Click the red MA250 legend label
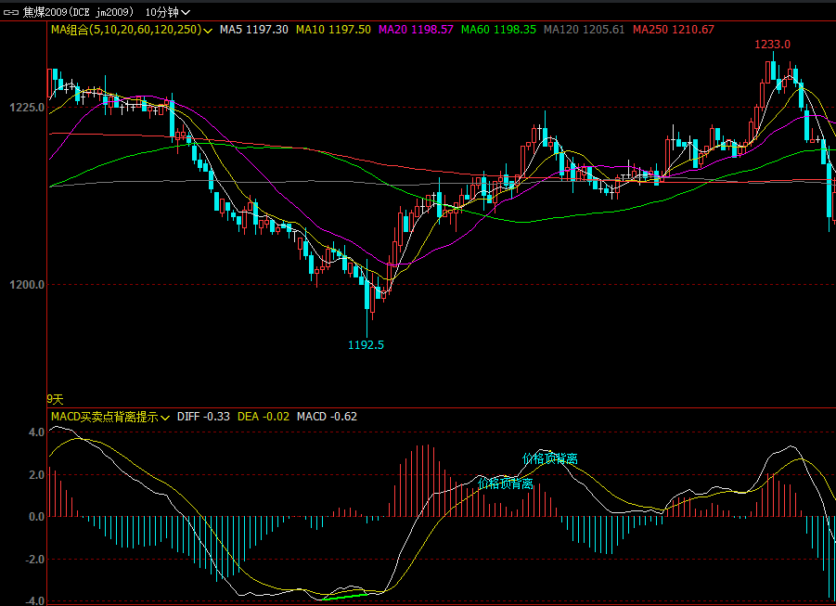 pos(673,30)
